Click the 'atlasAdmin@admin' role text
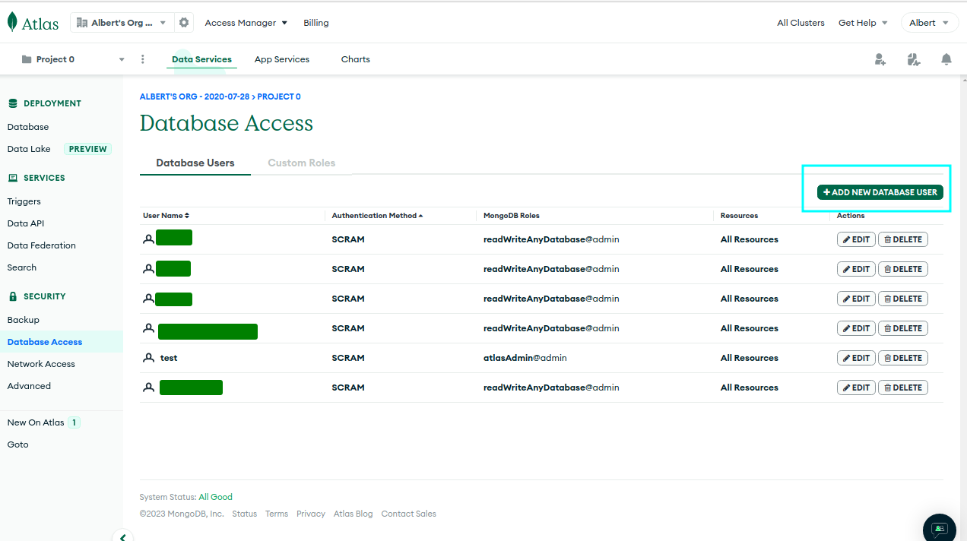967x541 pixels. tap(525, 358)
